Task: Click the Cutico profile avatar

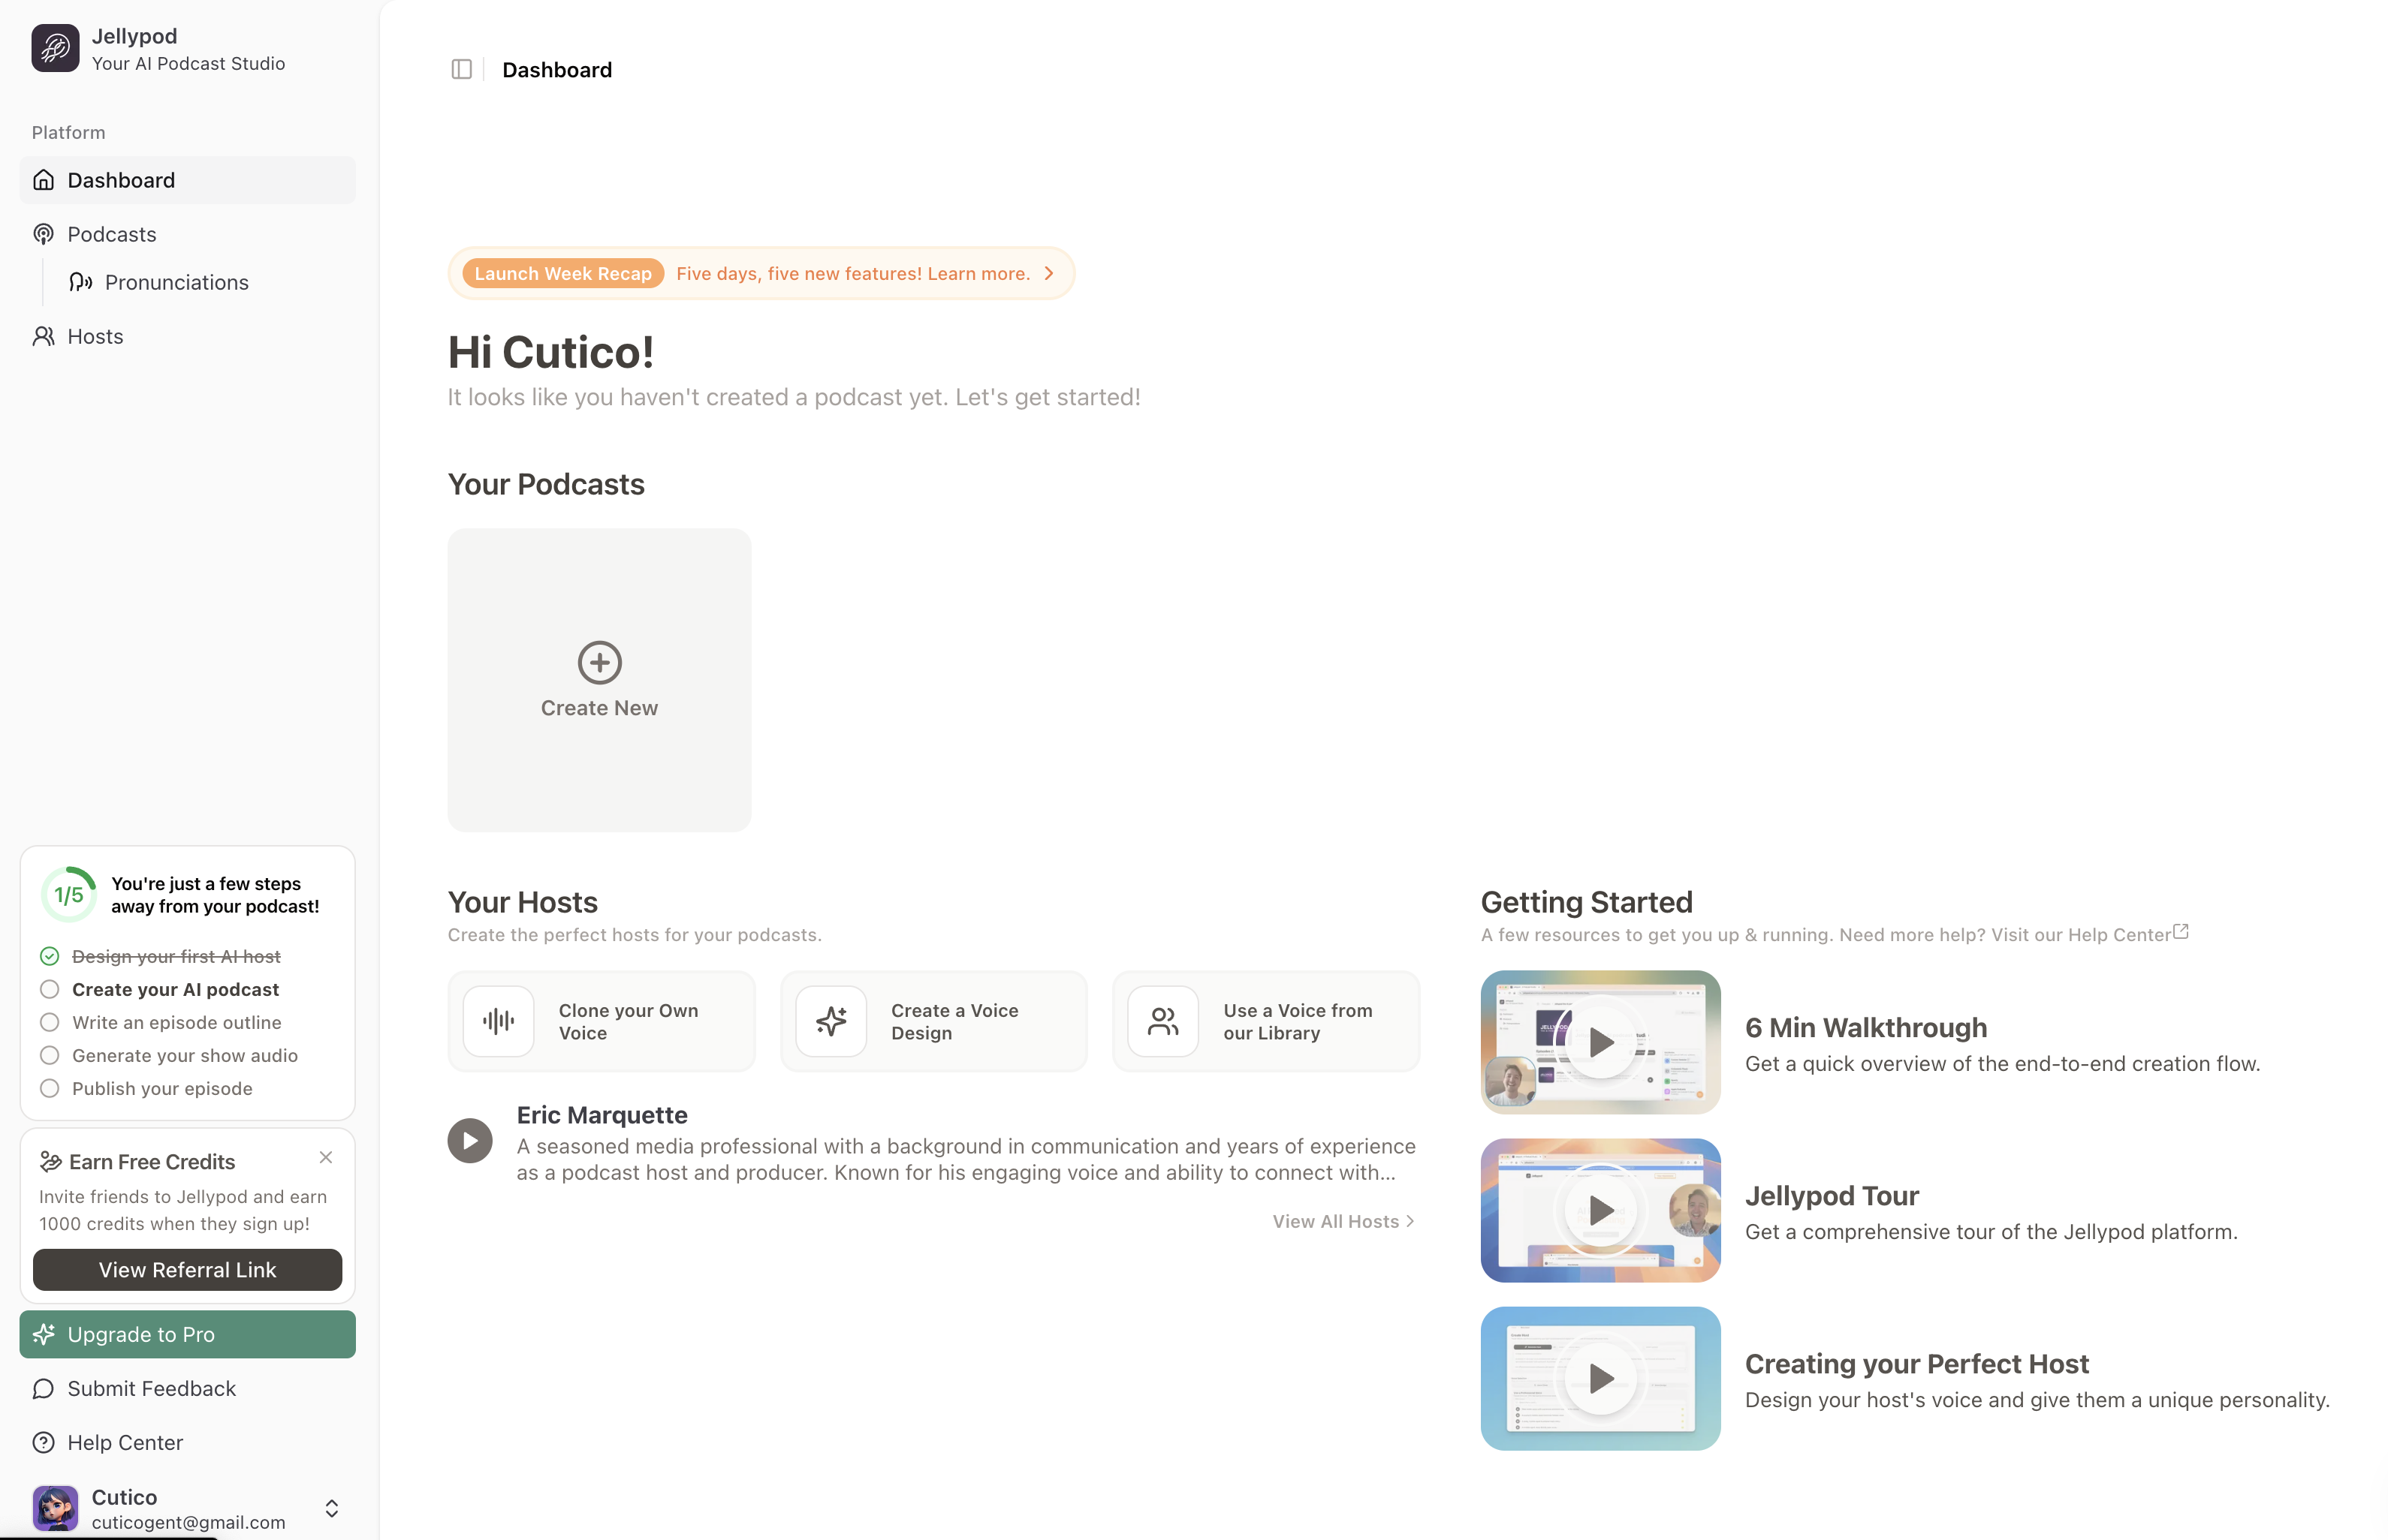Action: pos(55,1508)
